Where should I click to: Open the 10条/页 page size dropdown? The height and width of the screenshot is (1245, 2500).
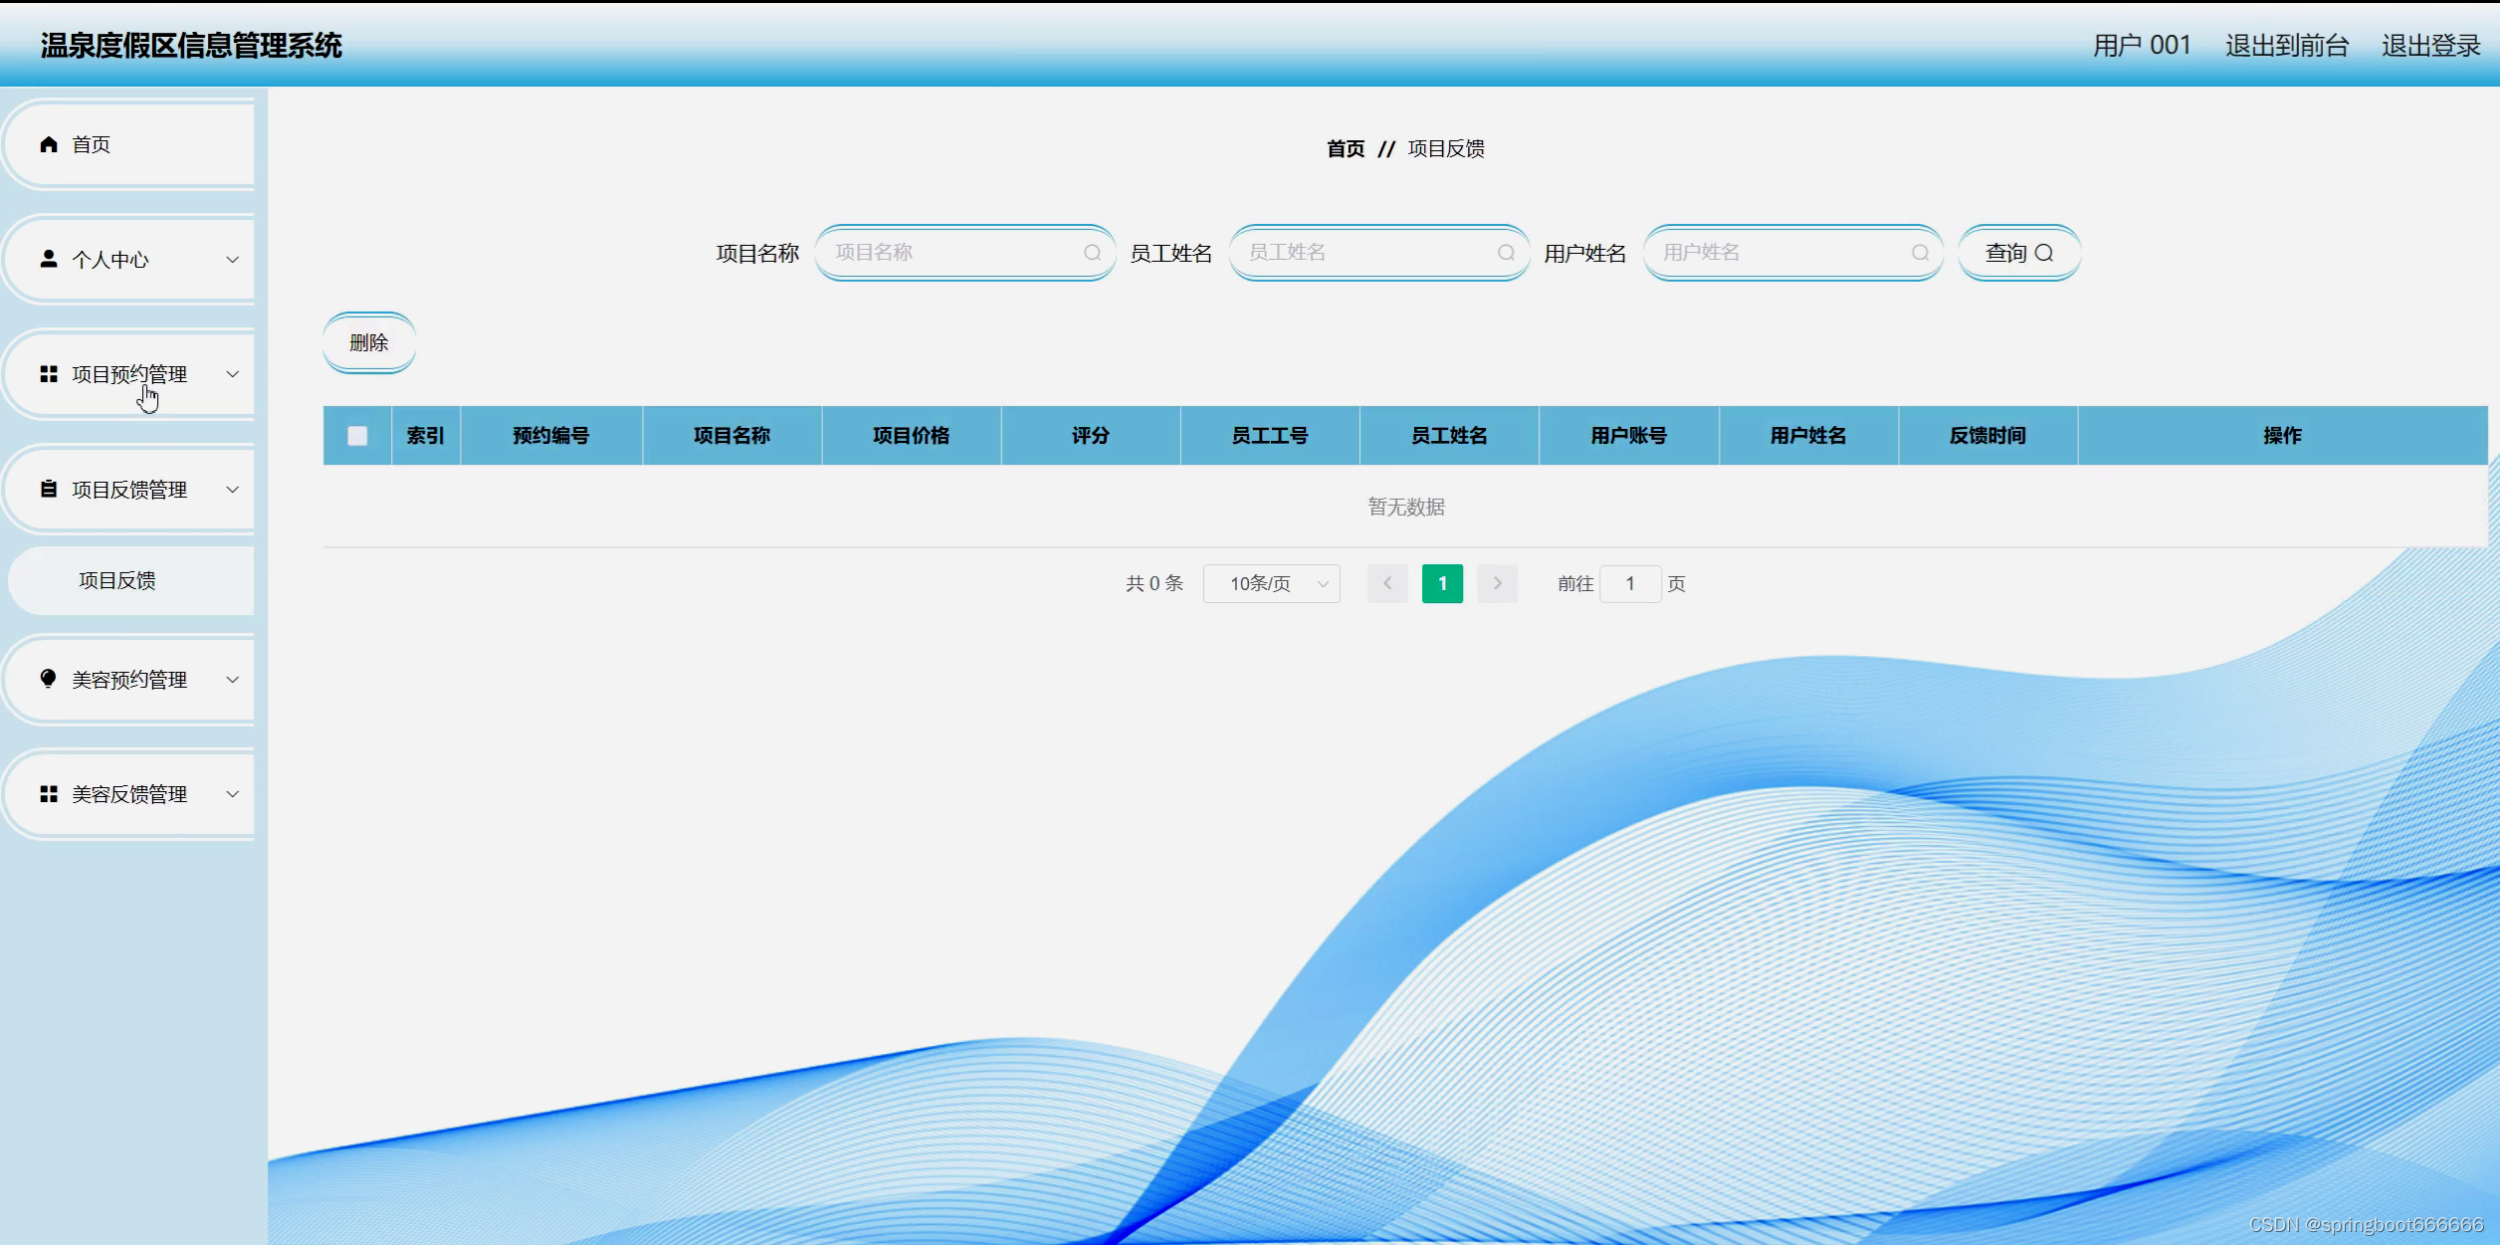tap(1271, 584)
